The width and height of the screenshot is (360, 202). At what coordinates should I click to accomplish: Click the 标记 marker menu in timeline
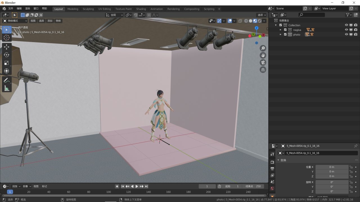[44, 186]
